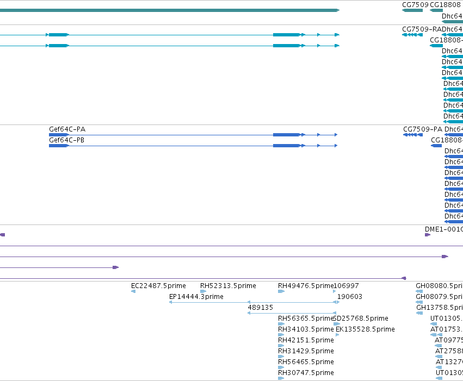
Task: Click the Gef64C-PB transcript label
Action: pyautogui.click(x=66, y=140)
